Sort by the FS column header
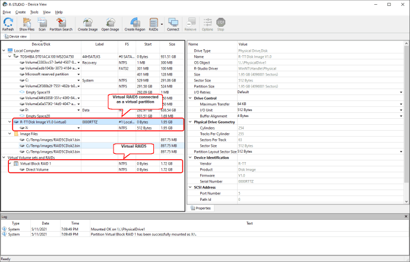Screen dimensions: 410x262 point(127,44)
